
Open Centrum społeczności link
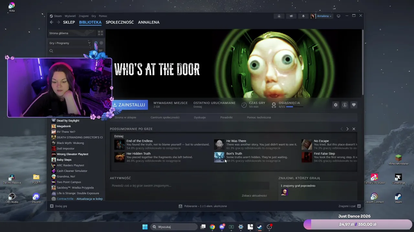pos(165,118)
